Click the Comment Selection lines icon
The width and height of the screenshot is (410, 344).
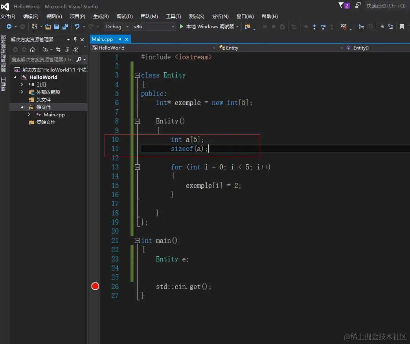pos(382,26)
